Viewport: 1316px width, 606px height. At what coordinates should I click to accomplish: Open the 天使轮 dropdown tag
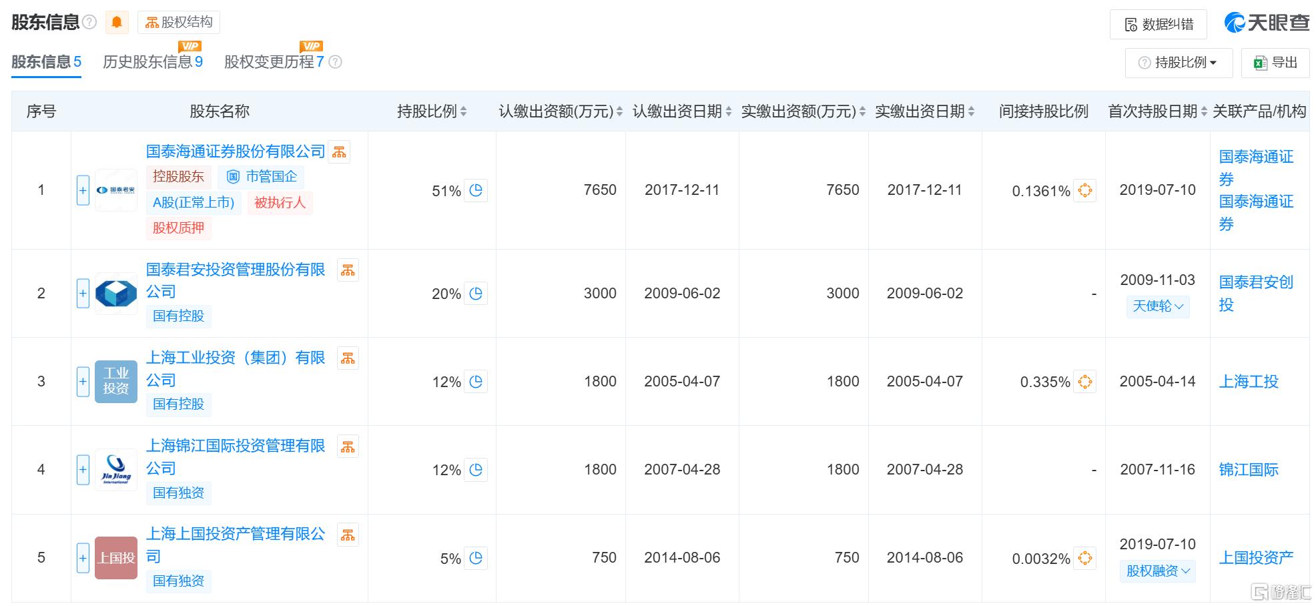(1158, 306)
